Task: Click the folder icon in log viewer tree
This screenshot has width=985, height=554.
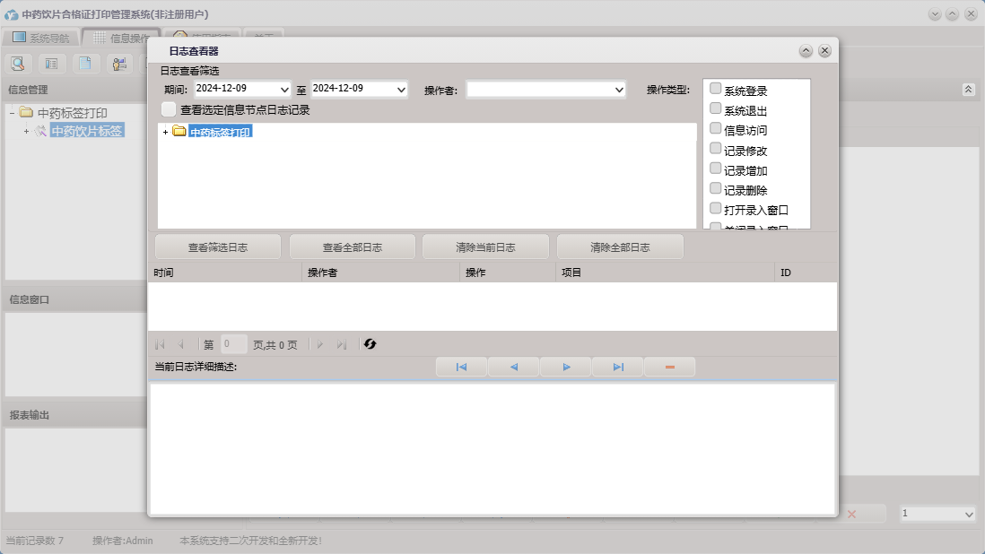Action: pyautogui.click(x=179, y=131)
